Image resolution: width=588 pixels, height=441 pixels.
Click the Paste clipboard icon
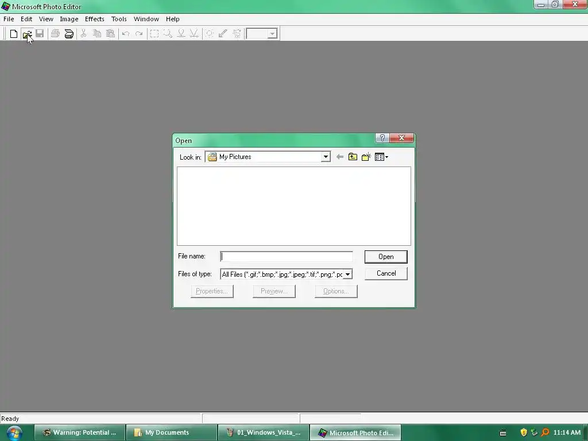[x=110, y=34]
